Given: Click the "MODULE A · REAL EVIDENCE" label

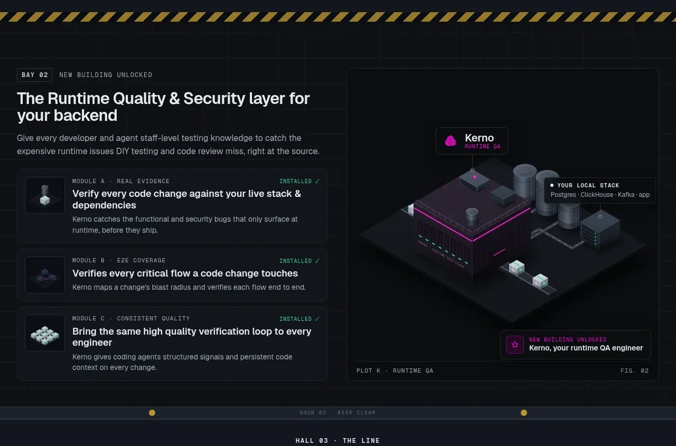Looking at the screenshot, I should click(121, 181).
